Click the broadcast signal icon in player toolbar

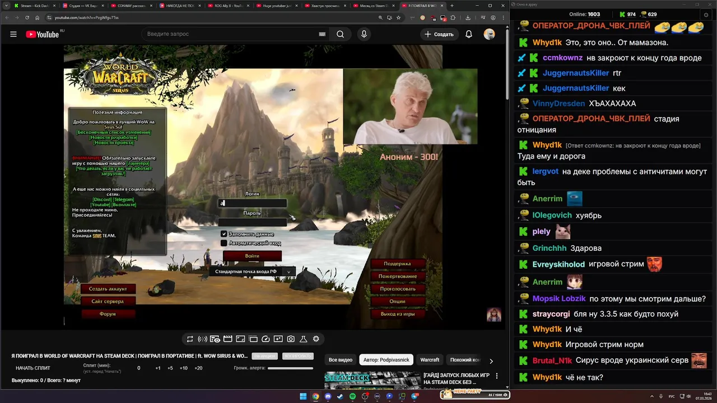click(x=202, y=339)
